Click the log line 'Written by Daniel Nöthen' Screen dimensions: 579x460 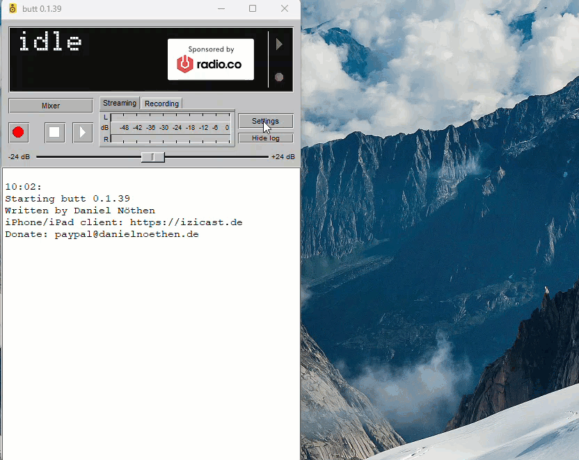80,211
